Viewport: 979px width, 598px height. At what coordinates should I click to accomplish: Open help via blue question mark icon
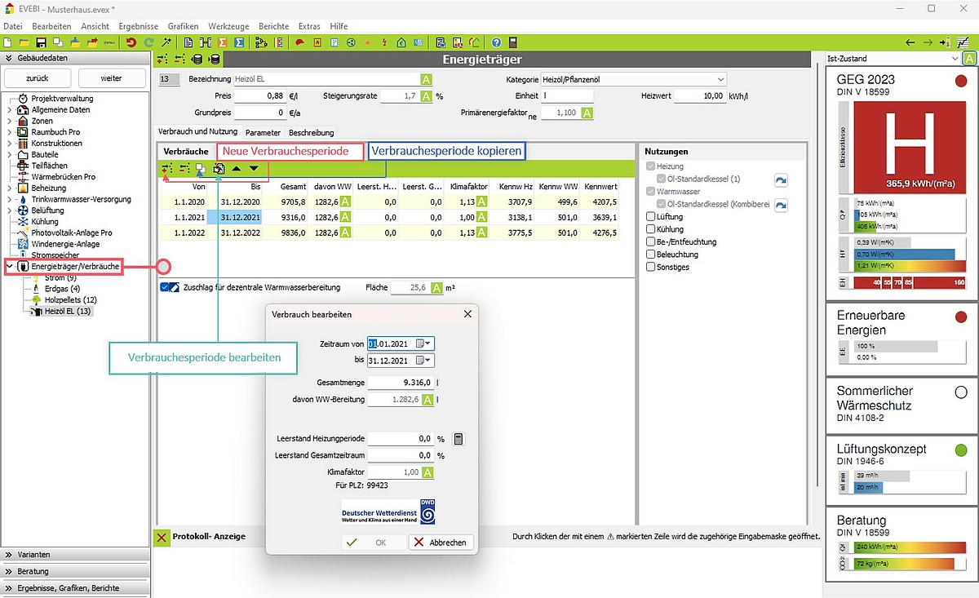click(496, 42)
